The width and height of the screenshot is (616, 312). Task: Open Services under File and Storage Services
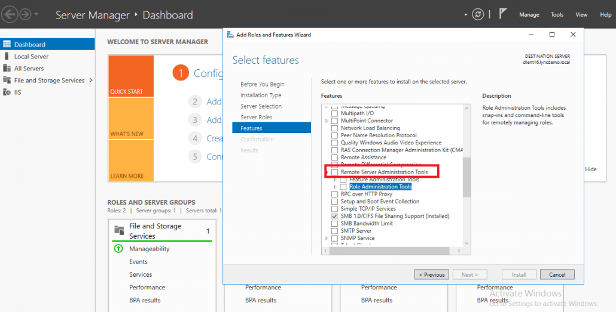pos(141,274)
